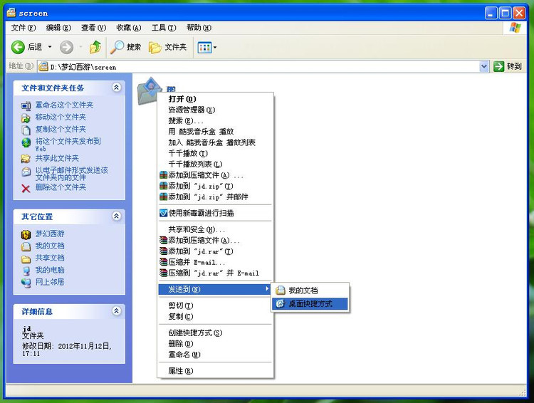Click the email envelope task icon
534x403 pixels.
coord(26,172)
